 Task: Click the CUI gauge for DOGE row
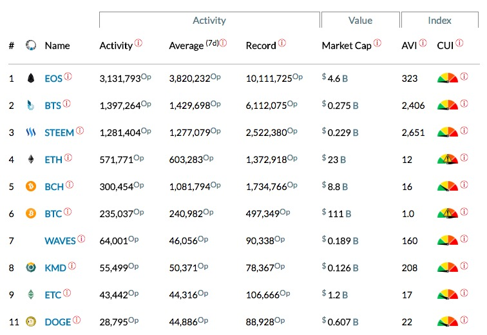448,321
